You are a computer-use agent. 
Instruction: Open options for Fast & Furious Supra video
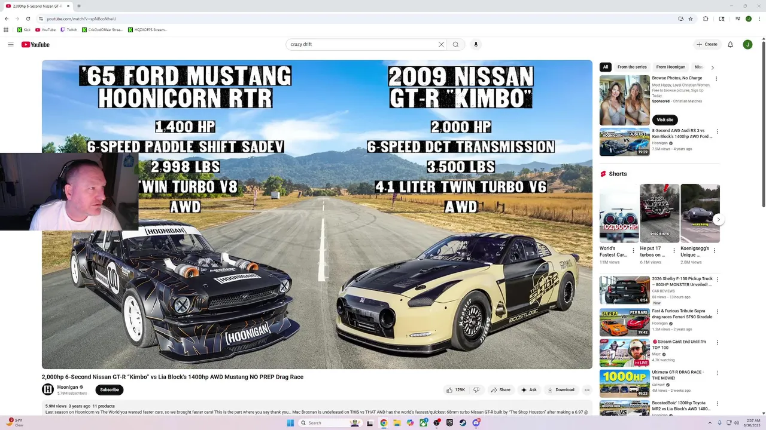[718, 312]
